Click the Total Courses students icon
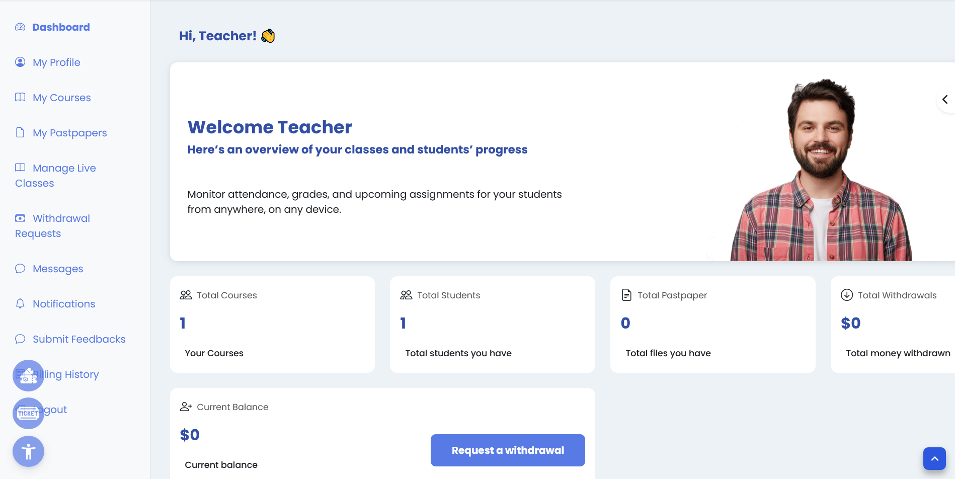955x479 pixels. [186, 295]
